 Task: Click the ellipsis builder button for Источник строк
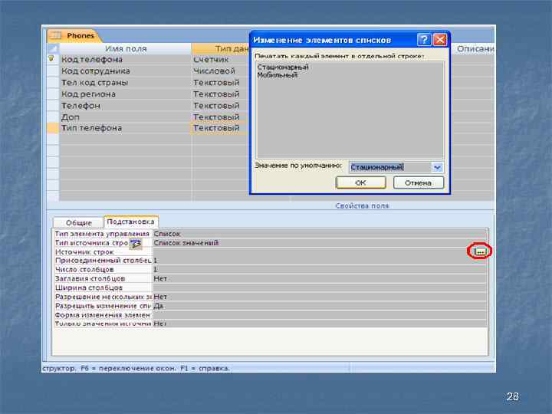coord(480,251)
